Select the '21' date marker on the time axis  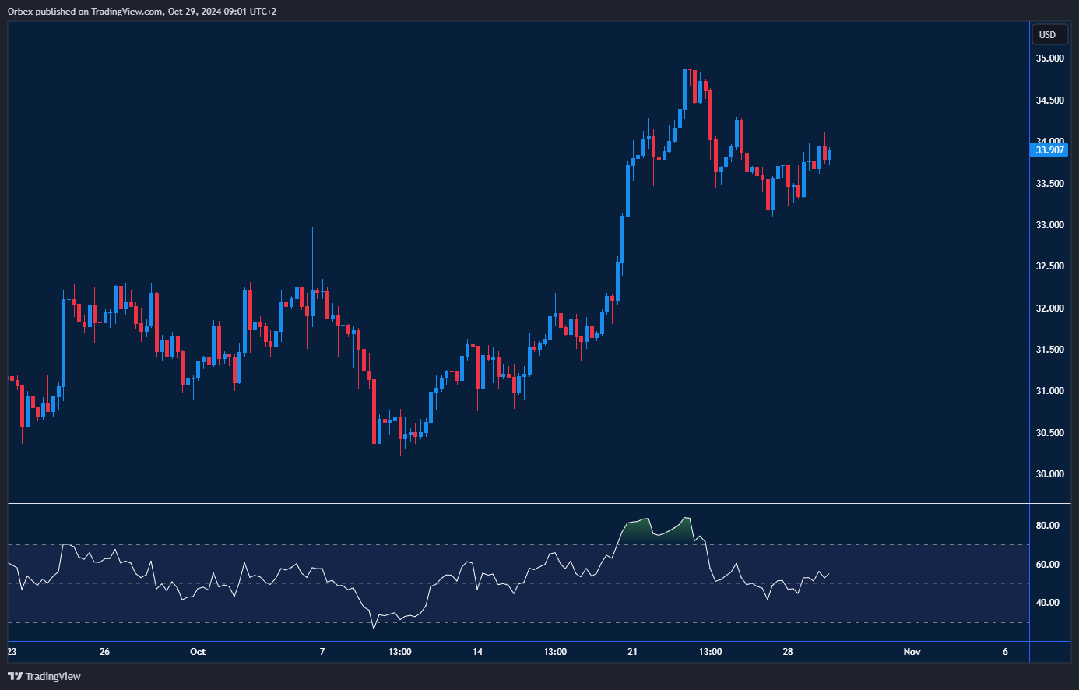632,652
